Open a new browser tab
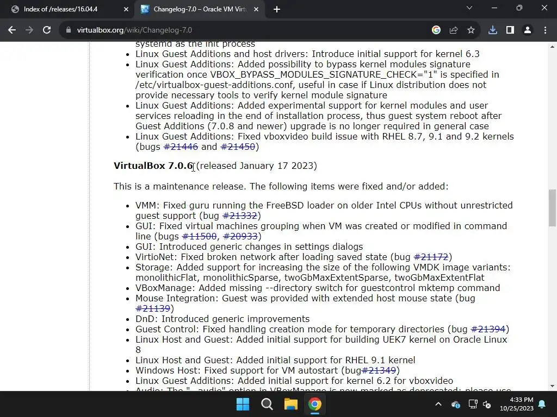The width and height of the screenshot is (557, 417). (x=277, y=10)
